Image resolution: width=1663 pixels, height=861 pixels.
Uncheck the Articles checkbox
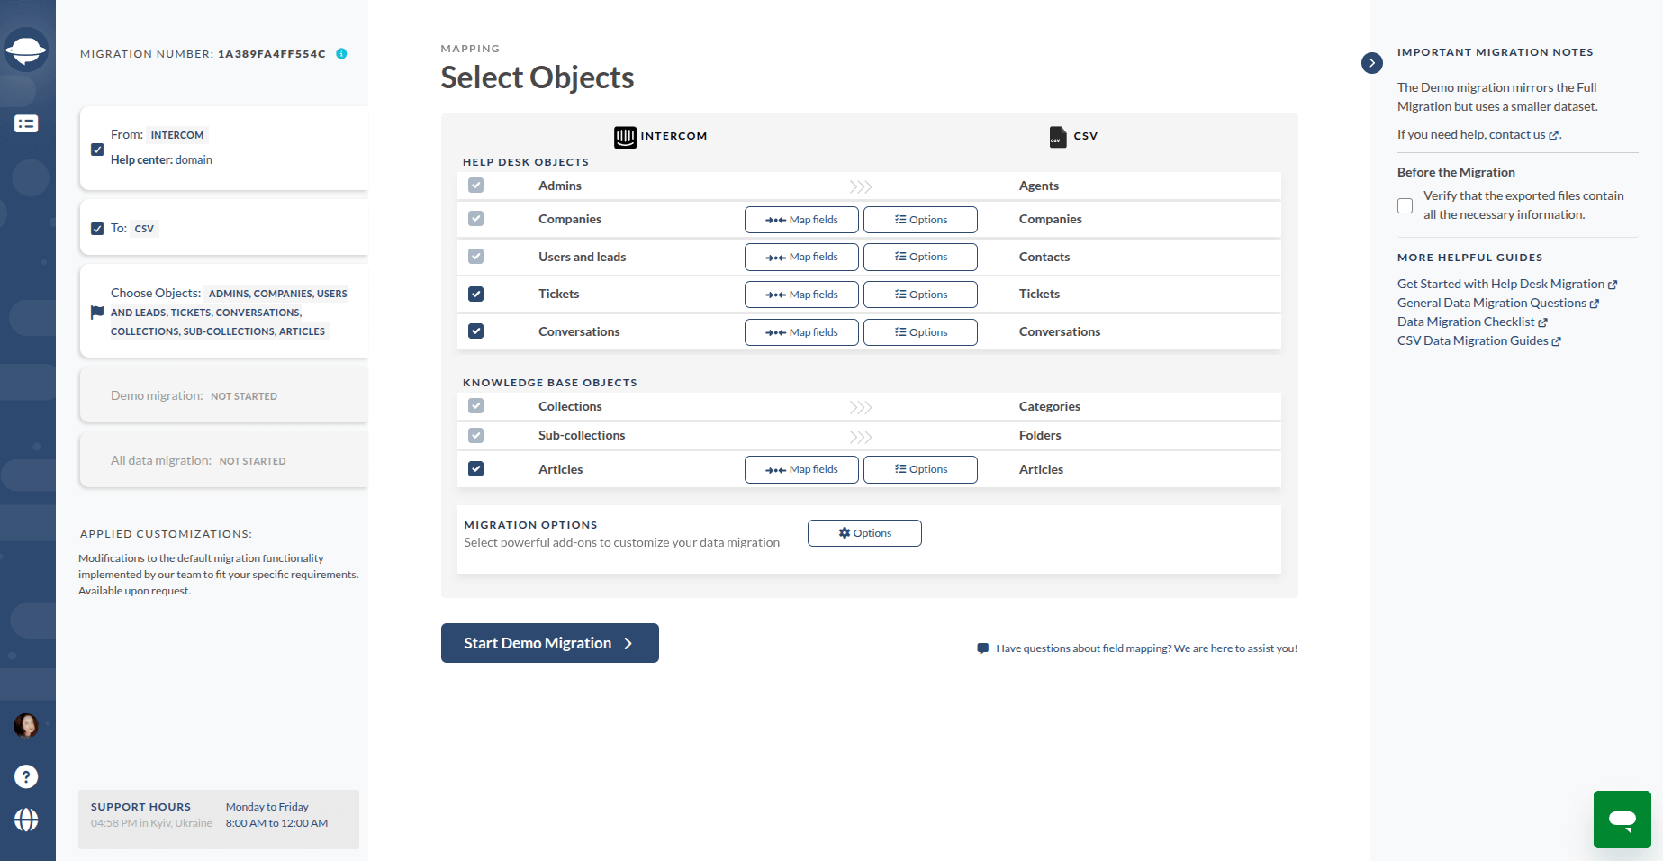pyautogui.click(x=475, y=468)
